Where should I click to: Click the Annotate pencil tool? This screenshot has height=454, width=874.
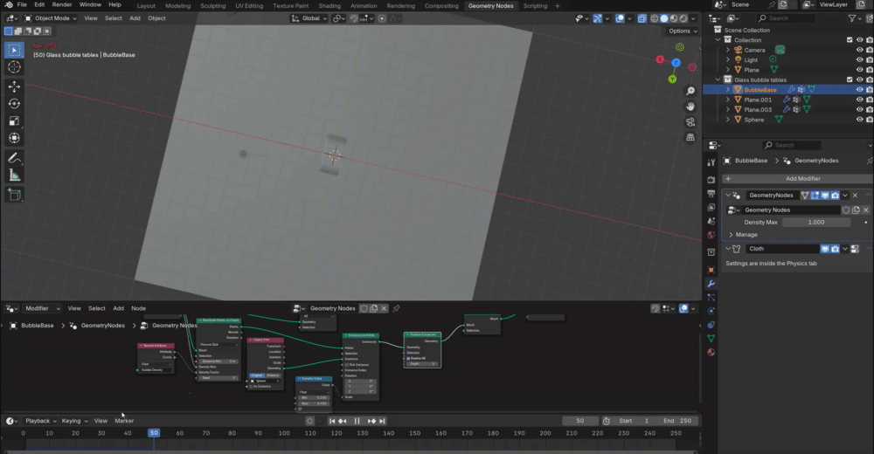point(14,158)
